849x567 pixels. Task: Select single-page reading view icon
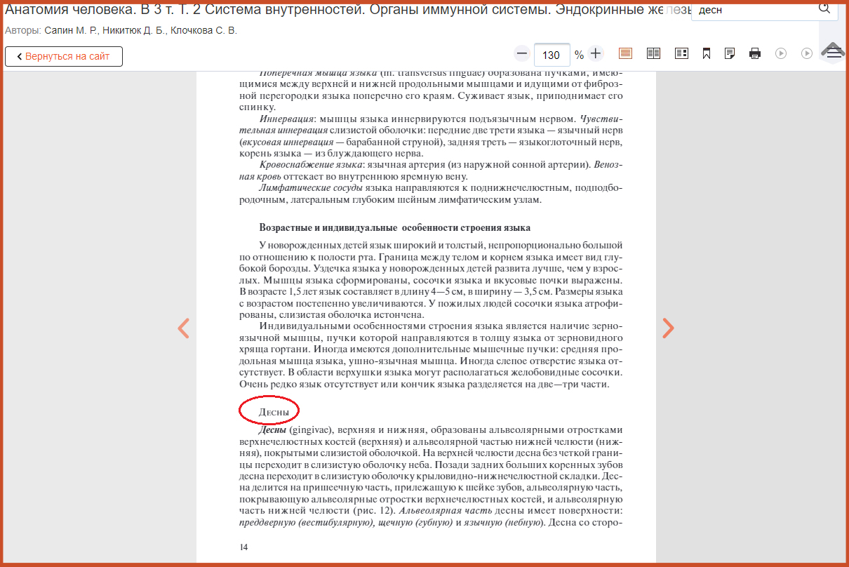click(x=625, y=53)
